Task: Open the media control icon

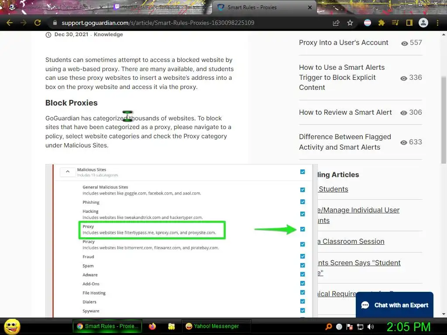Action: coord(395,23)
